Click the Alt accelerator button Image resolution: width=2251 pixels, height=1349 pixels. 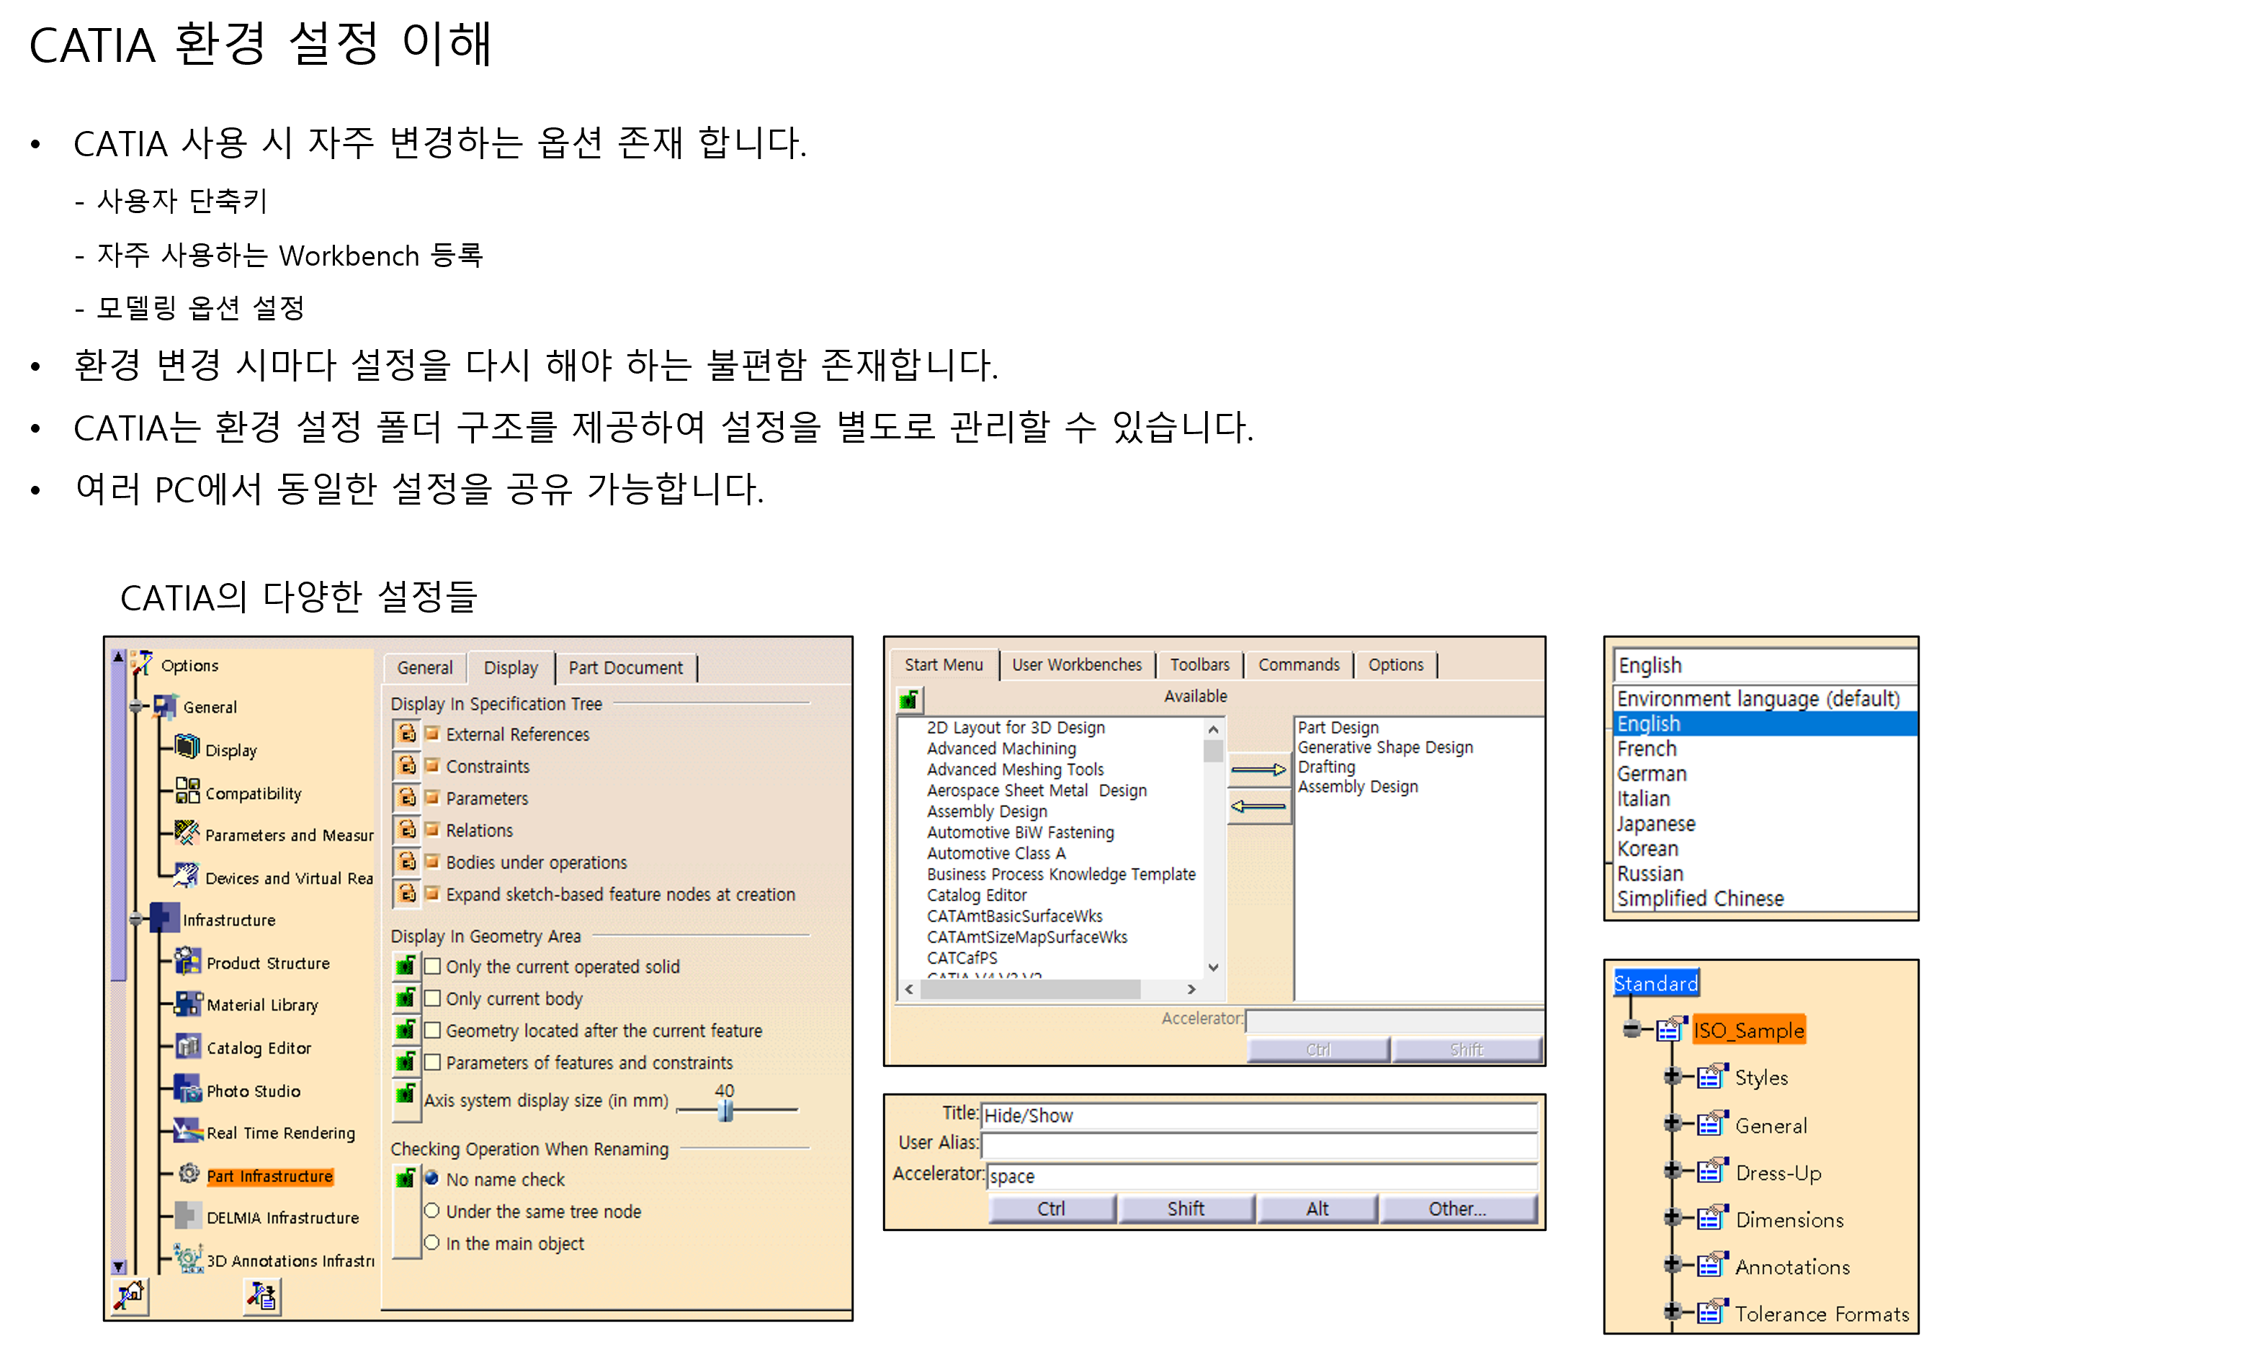click(1316, 1208)
